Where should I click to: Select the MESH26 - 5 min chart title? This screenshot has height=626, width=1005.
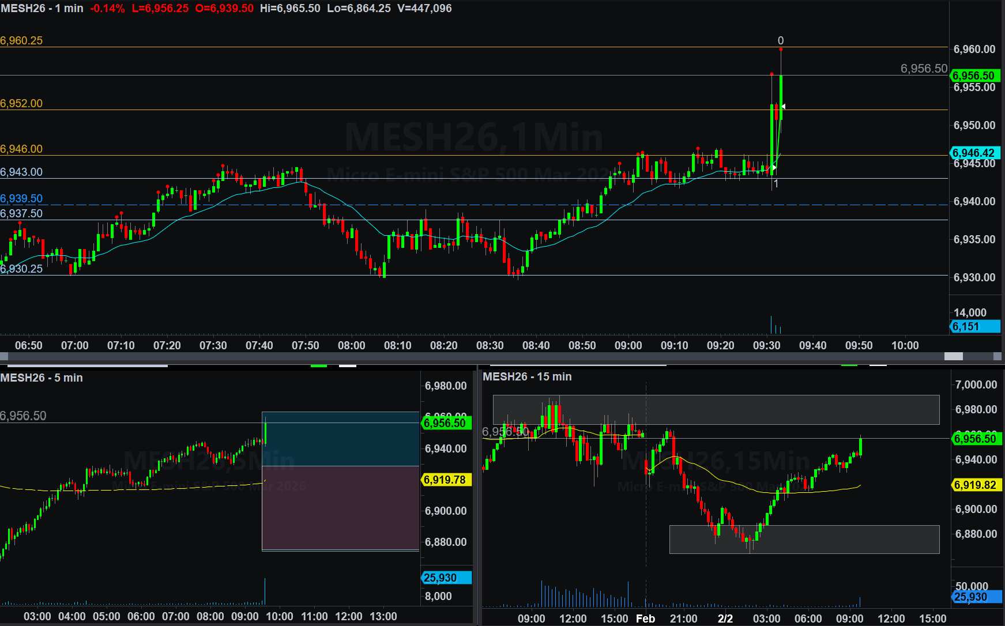42,378
